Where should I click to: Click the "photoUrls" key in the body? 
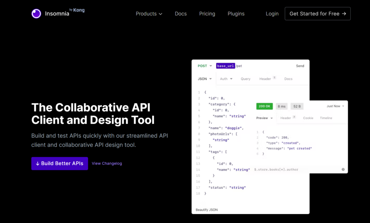pyautogui.click(x=220, y=134)
